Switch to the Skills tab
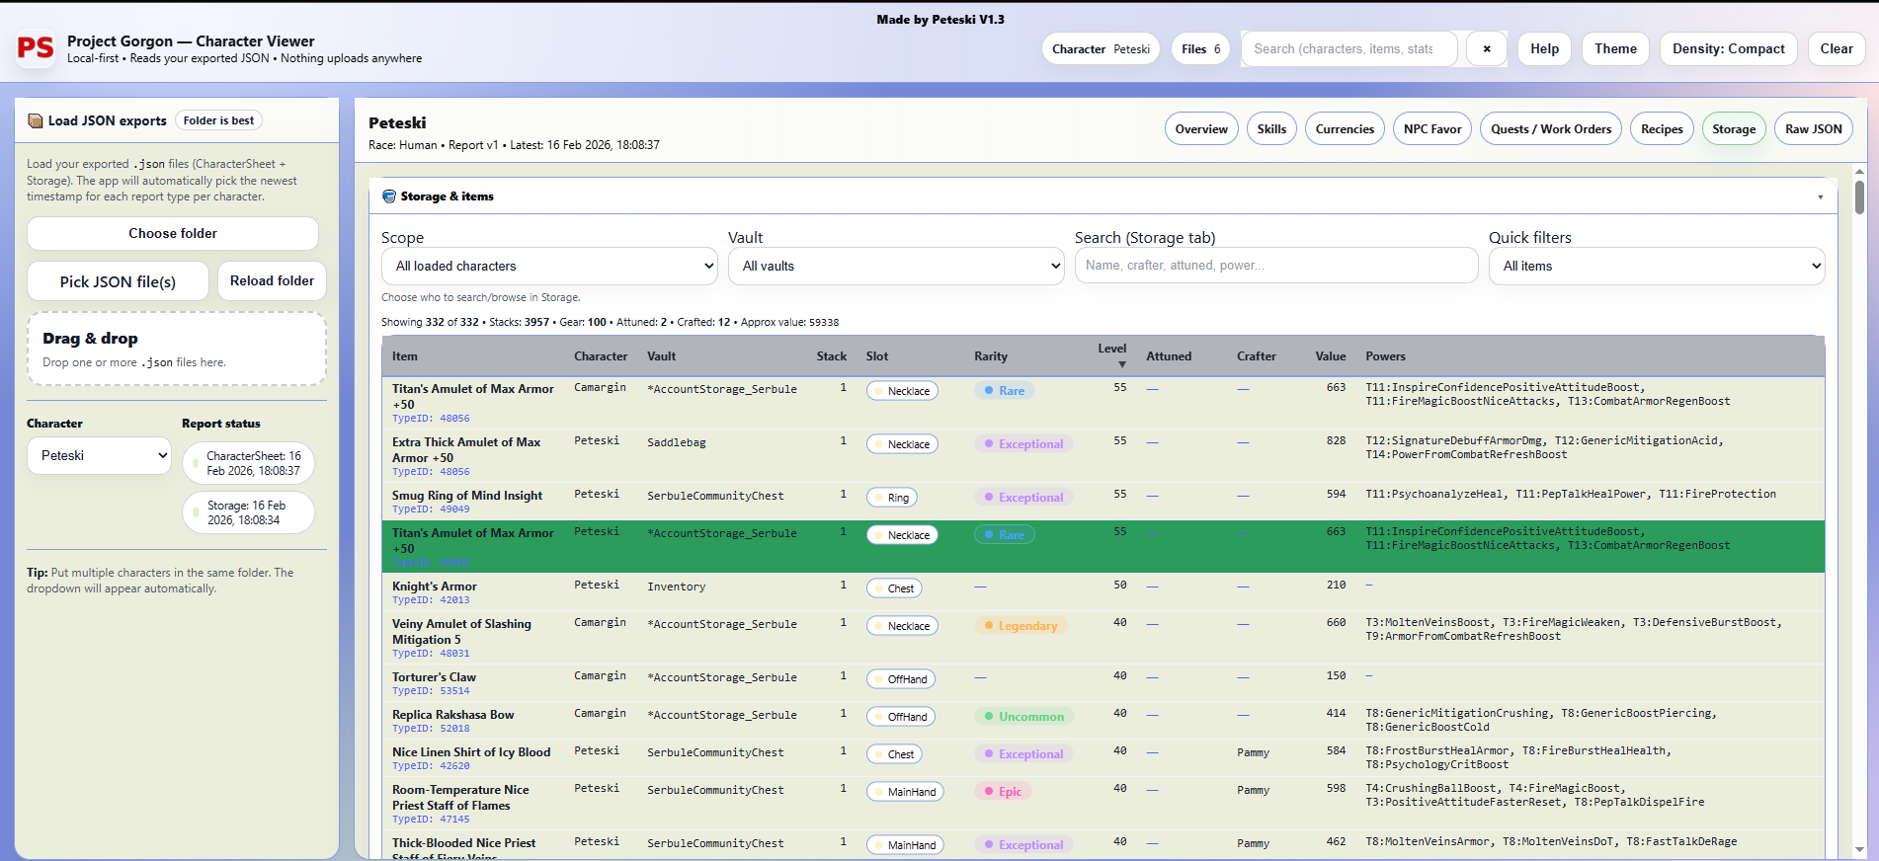This screenshot has width=1879, height=861. [x=1271, y=129]
